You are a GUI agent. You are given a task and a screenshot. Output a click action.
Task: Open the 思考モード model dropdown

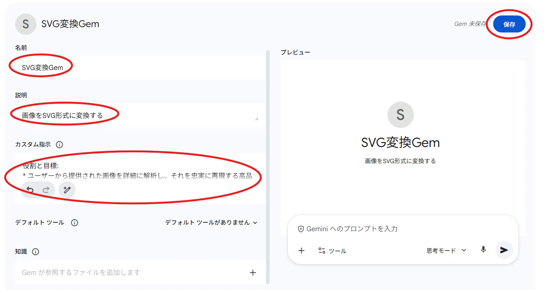(446, 251)
